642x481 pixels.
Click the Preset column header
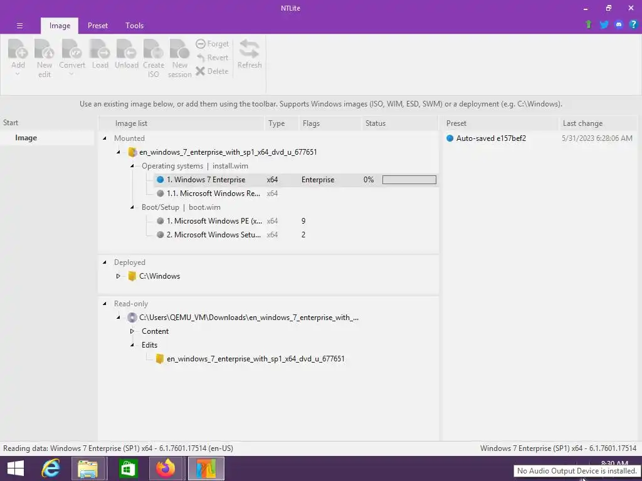[x=500, y=123]
